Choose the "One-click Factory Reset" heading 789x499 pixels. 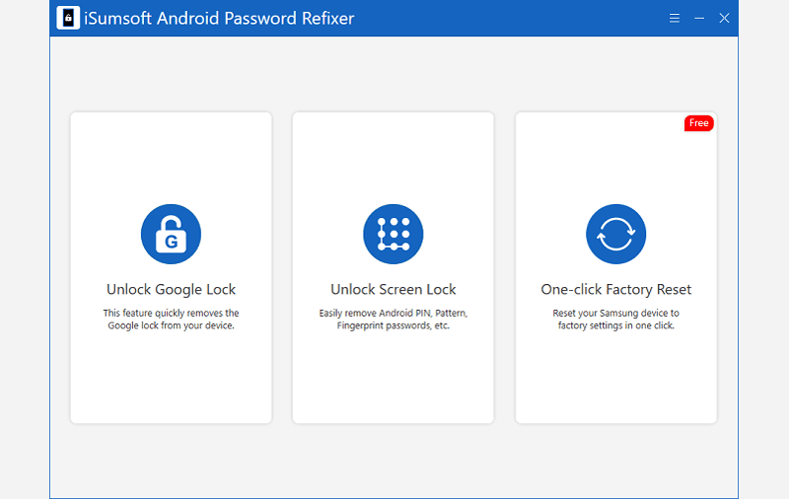615,290
